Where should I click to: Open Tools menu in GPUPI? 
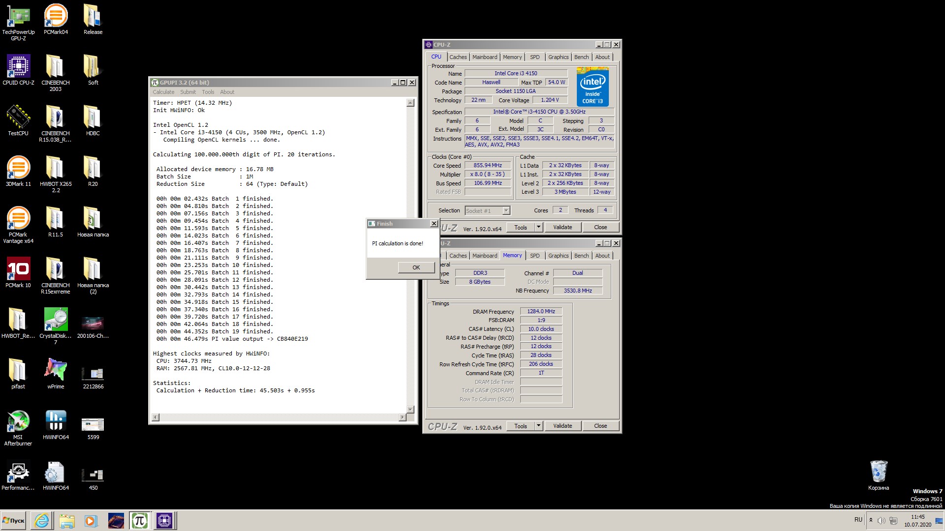(208, 92)
